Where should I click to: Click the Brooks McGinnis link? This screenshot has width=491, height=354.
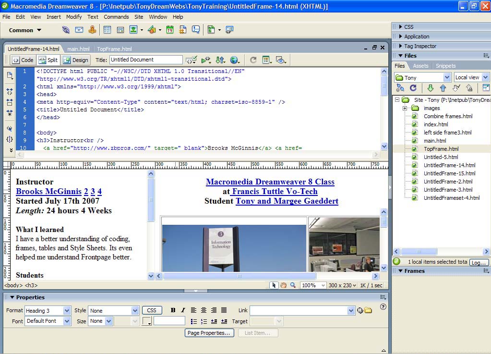48,192
